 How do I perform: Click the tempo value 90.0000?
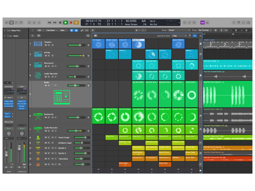click(131, 21)
